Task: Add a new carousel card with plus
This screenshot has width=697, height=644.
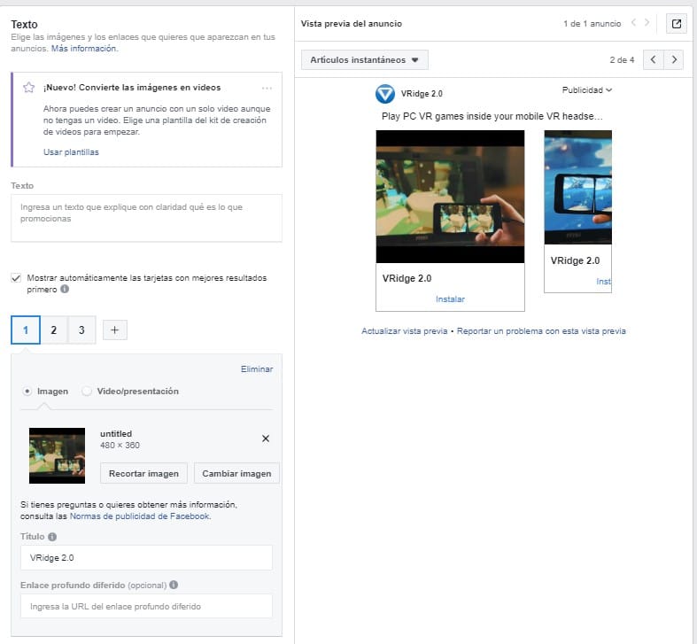Action: tap(114, 330)
